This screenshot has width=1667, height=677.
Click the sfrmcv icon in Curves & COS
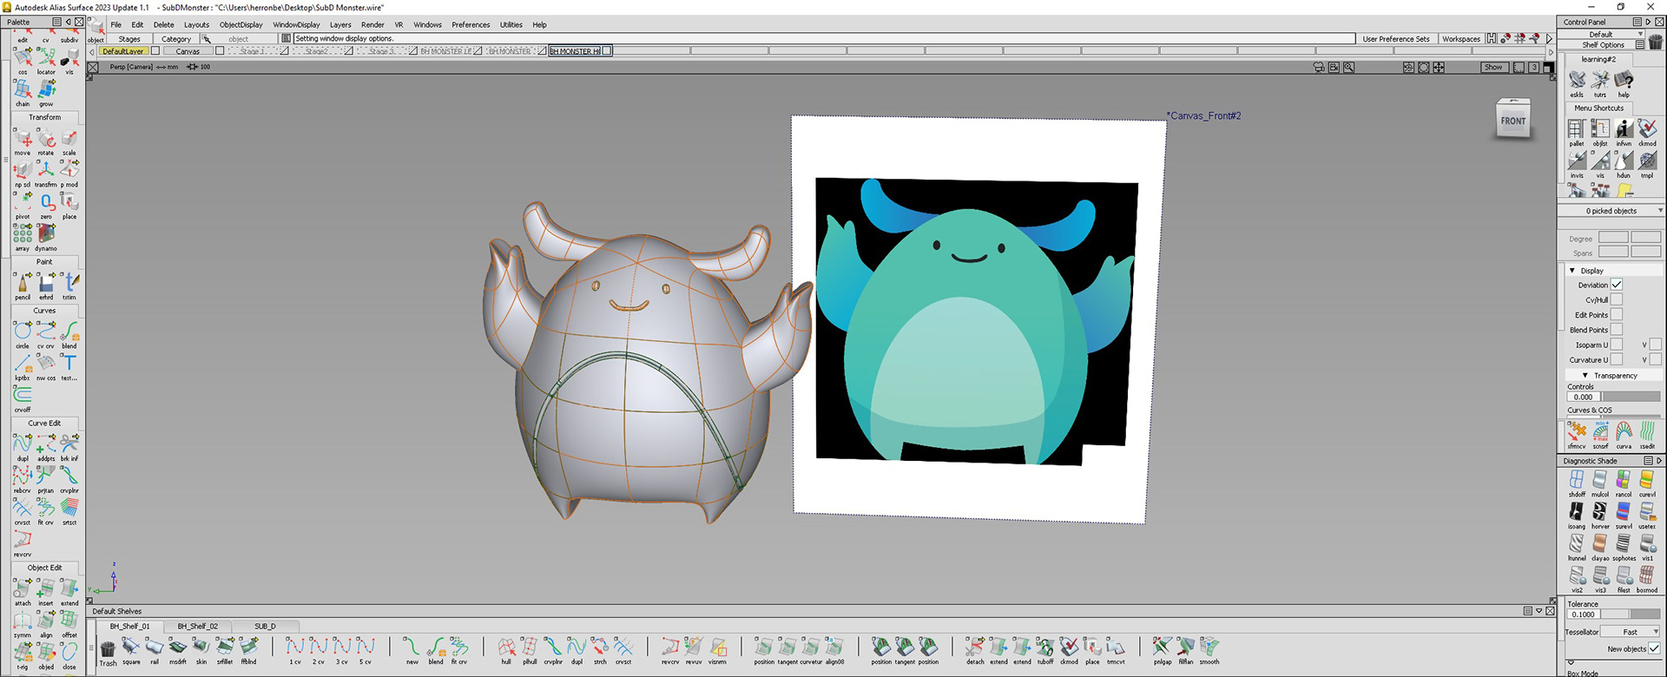[1577, 435]
